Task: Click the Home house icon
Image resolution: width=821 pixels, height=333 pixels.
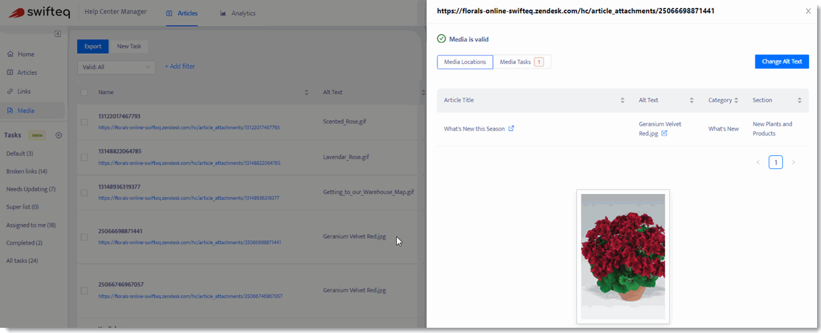Action: (10, 54)
